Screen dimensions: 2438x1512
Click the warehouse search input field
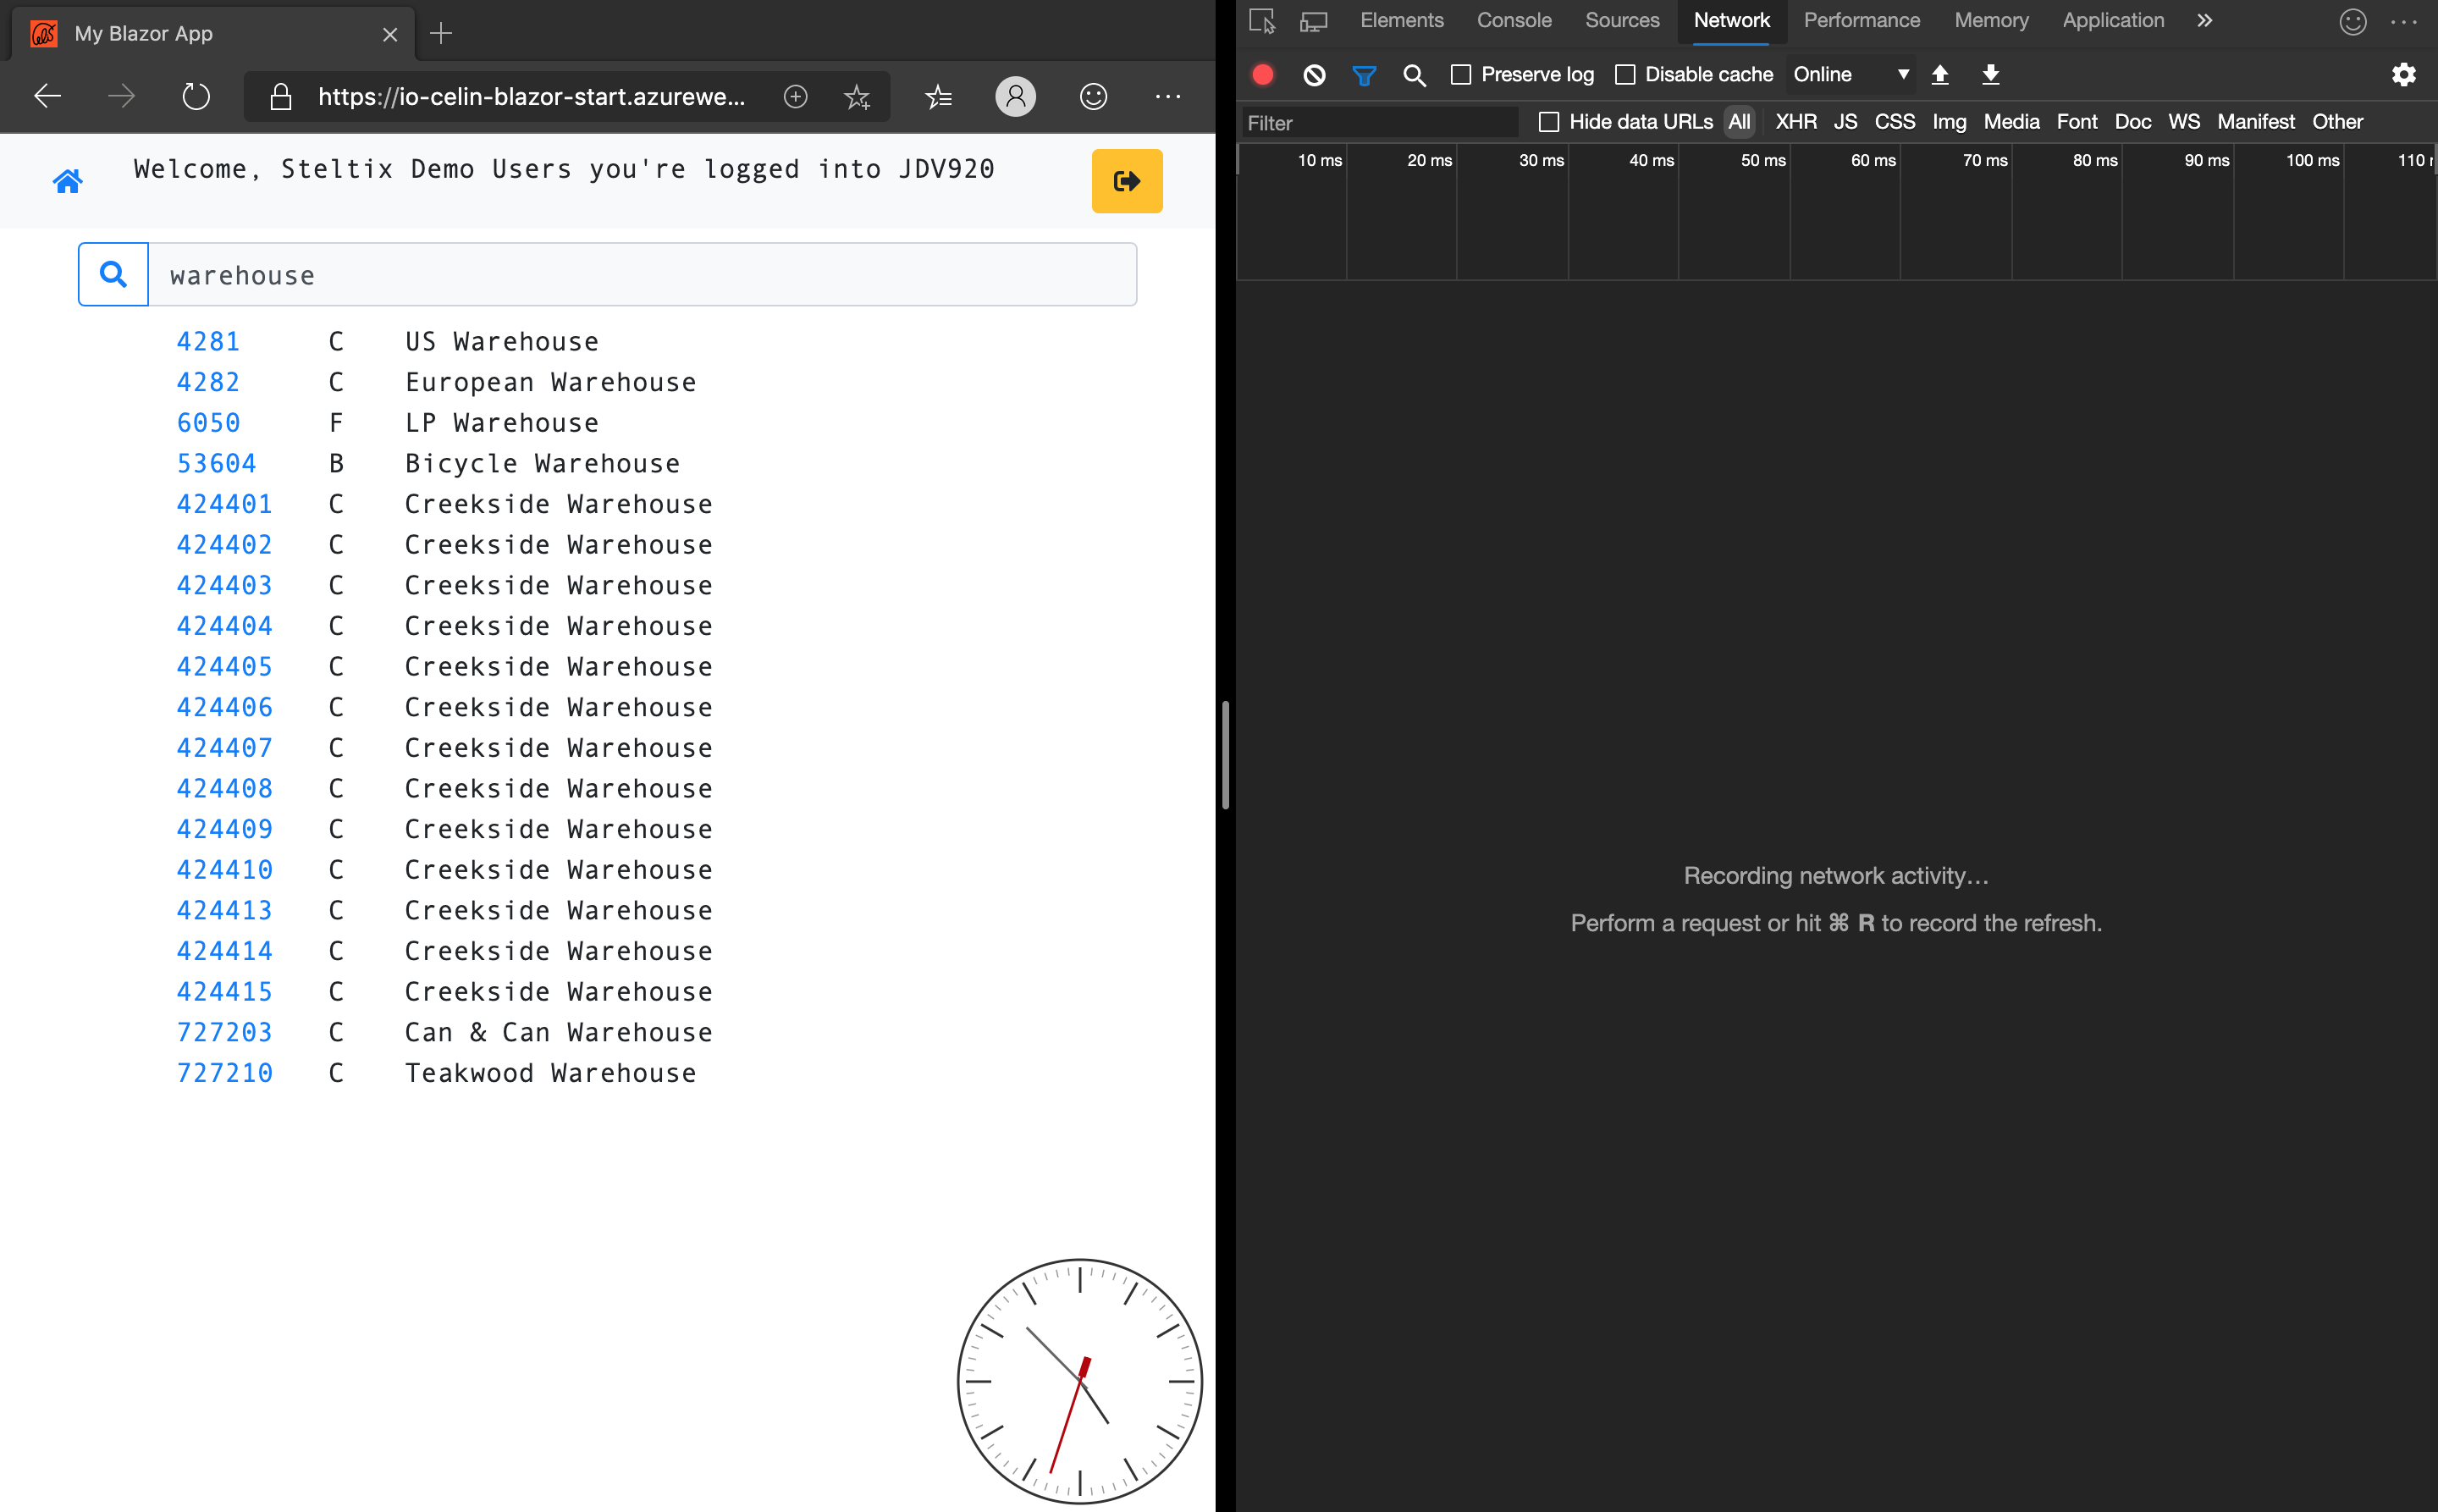pos(643,273)
